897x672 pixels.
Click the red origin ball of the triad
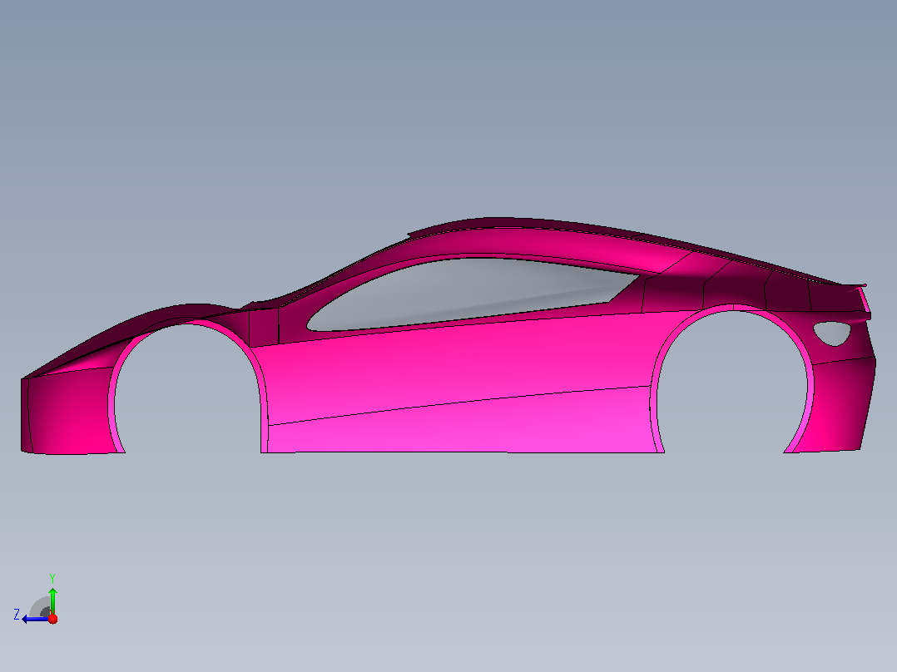click(x=53, y=619)
